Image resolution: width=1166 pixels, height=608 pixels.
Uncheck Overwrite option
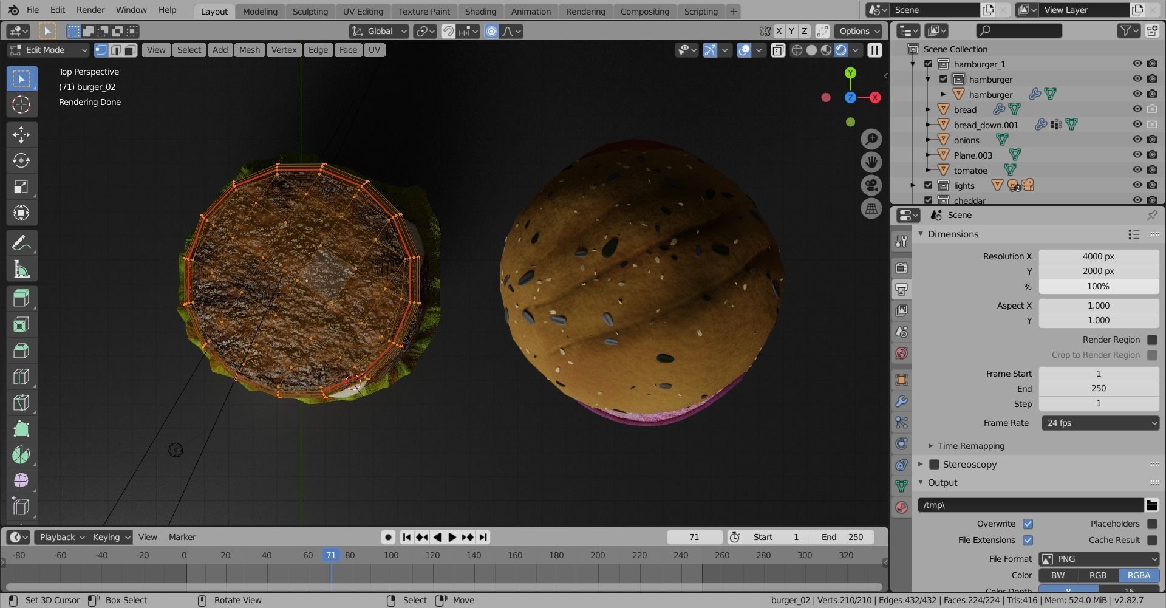pos(1028,524)
